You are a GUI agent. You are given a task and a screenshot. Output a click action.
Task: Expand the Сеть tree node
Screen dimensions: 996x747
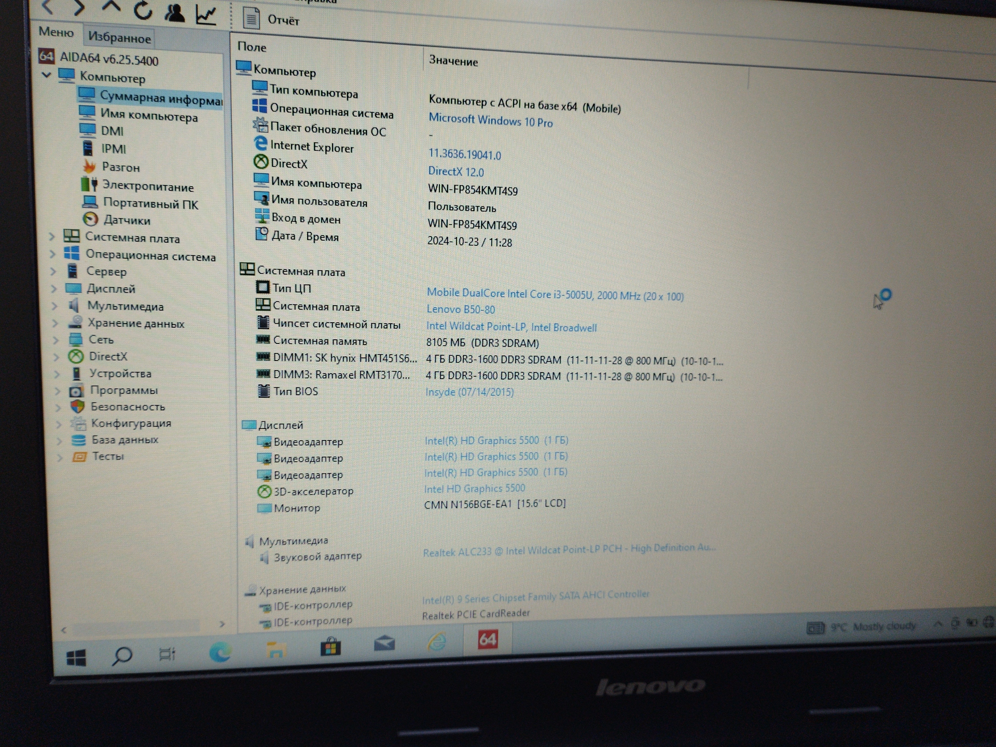coord(56,340)
